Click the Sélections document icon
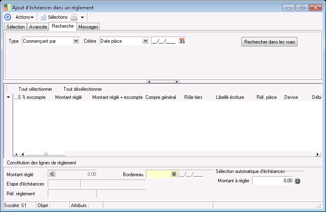Screen dimensions: 326x212 click(x=42, y=17)
